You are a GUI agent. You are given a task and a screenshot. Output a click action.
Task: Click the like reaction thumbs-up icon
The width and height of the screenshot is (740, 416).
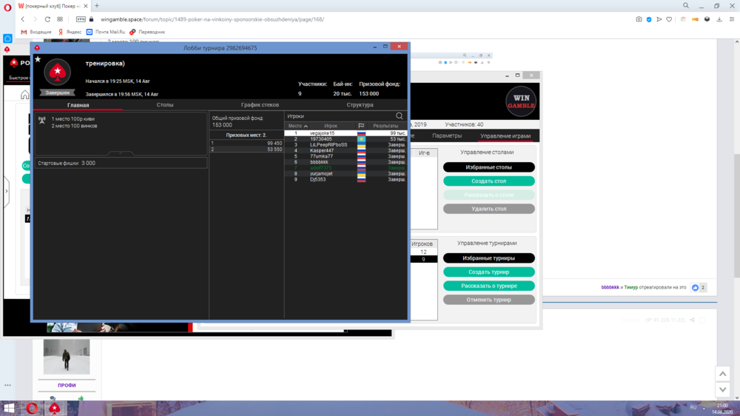tap(695, 287)
